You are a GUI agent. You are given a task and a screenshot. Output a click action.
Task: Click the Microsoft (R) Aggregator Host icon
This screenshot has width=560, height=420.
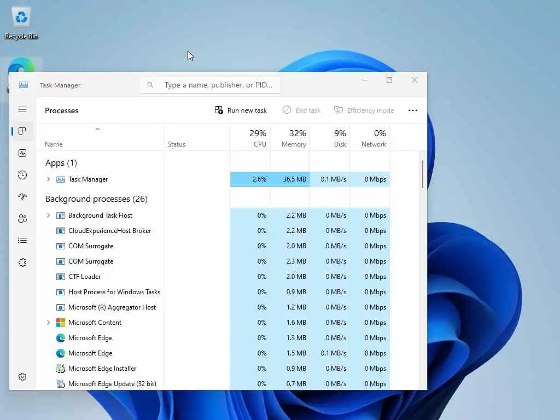tap(61, 307)
